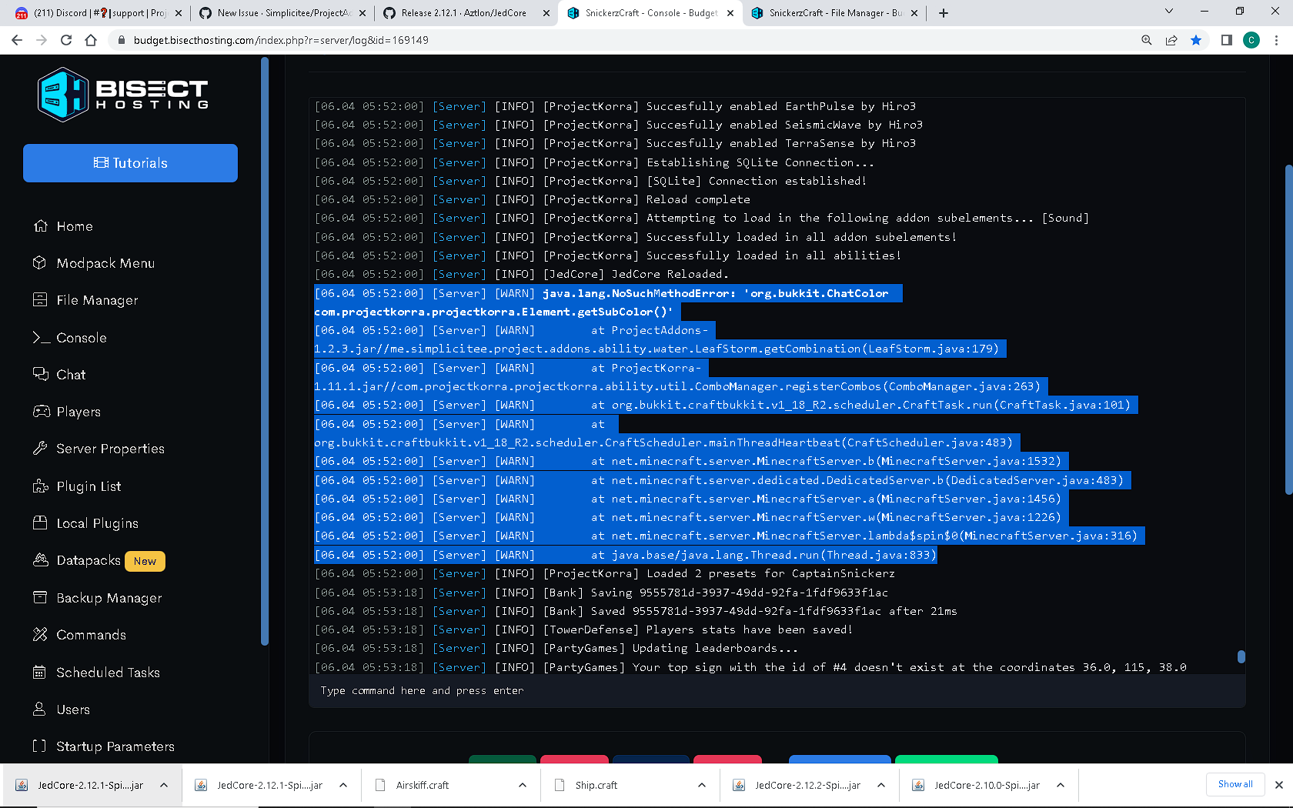The image size is (1293, 808).
Task: Expand options for JedCore-2.10.0 download
Action: (x=1061, y=785)
